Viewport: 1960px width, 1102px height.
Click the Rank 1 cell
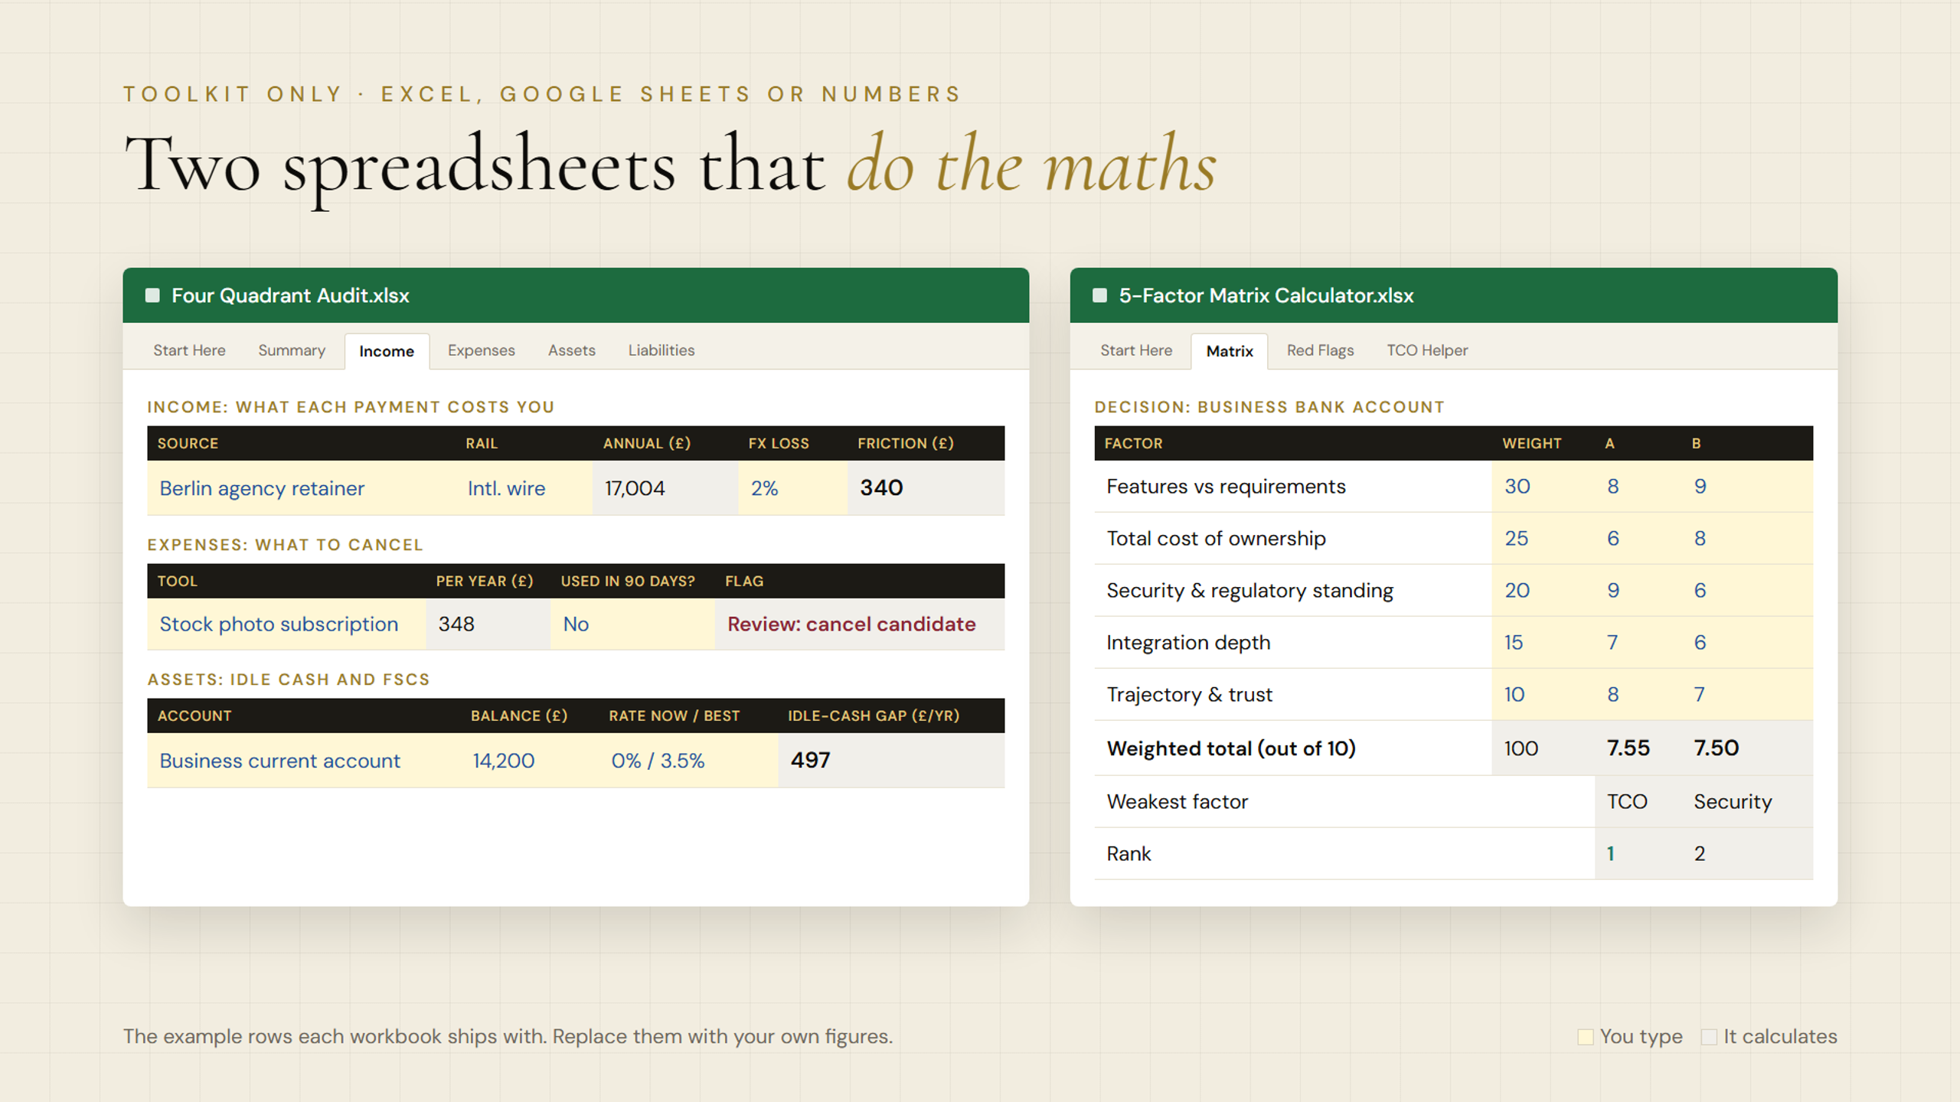(1638, 854)
